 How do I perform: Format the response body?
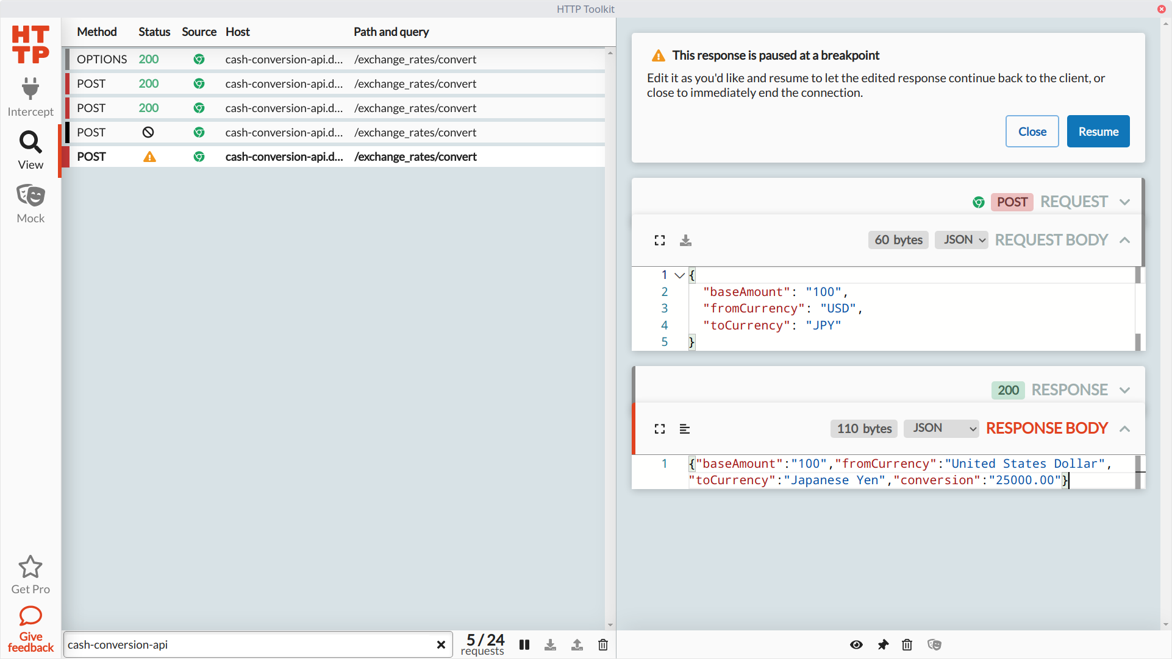(x=685, y=429)
